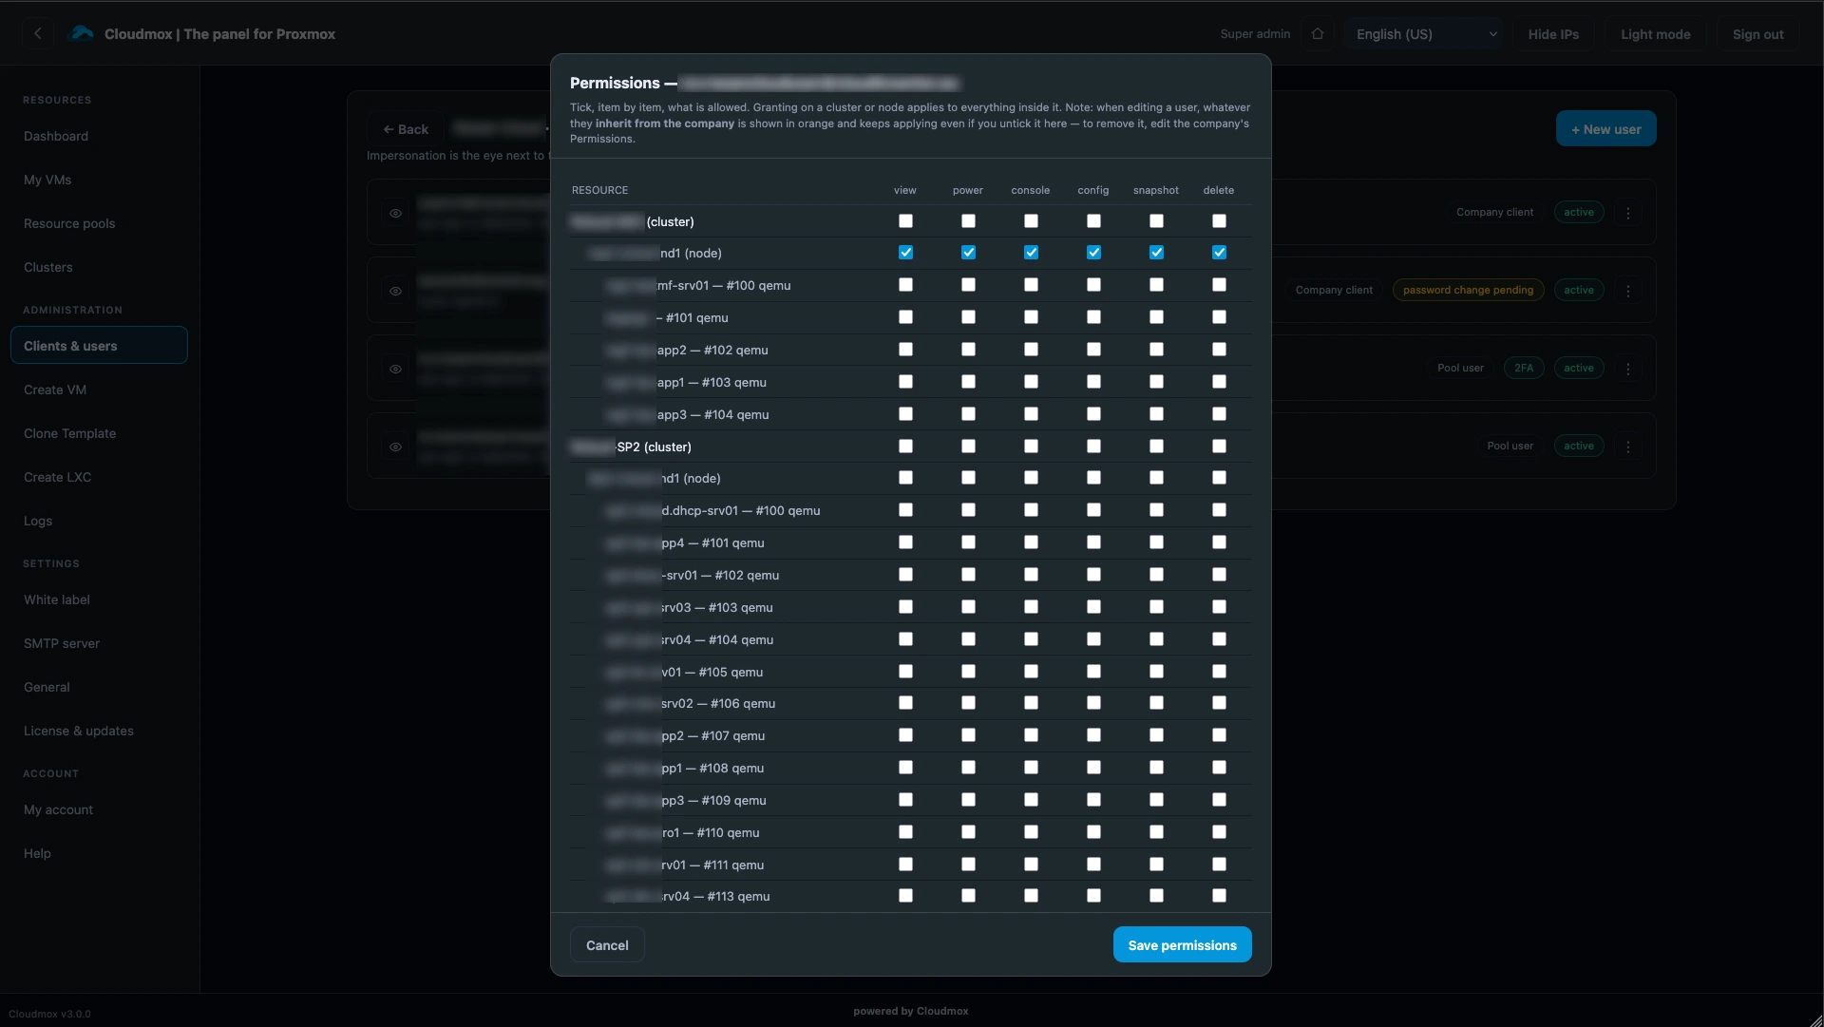Open Clusters in sidebar
Viewport: 1824px width, 1027px height.
99,267
